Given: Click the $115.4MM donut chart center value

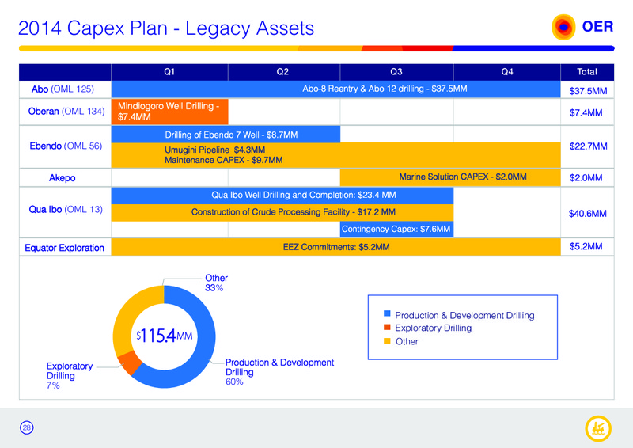Looking at the screenshot, I should [164, 336].
